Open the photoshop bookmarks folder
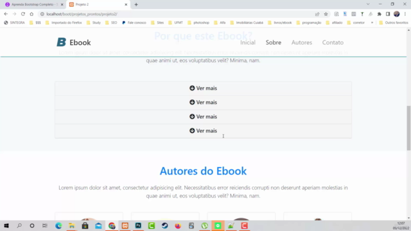Viewport: 411px width, 231px height. [198, 22]
